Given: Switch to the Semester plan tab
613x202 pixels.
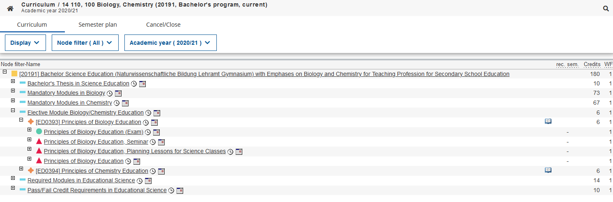Looking at the screenshot, I should pos(98,25).
